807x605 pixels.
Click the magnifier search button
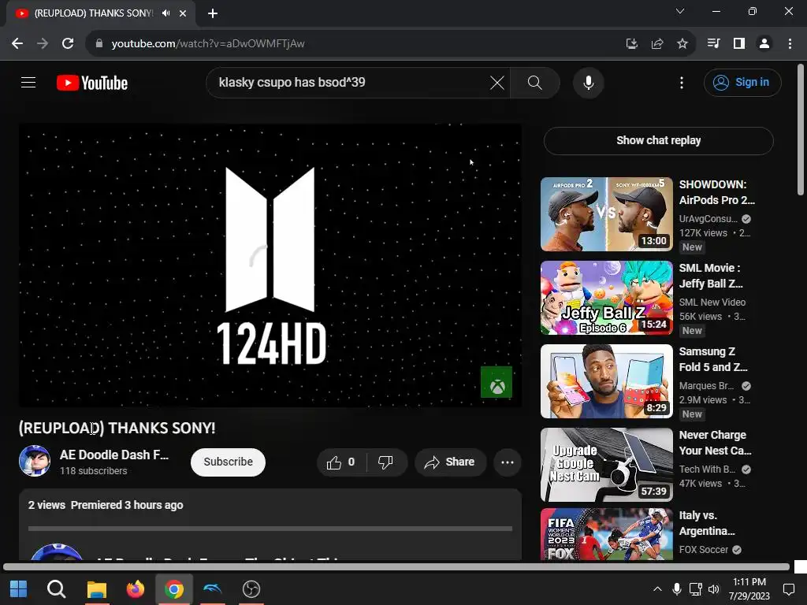[x=535, y=82]
